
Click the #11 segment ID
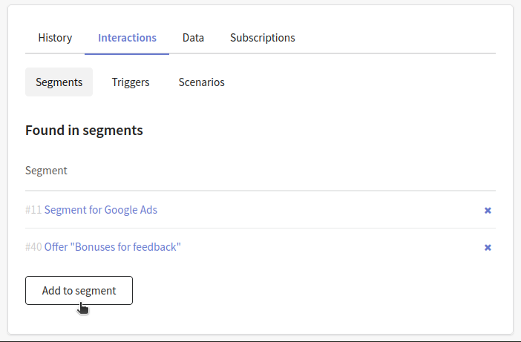(33, 210)
